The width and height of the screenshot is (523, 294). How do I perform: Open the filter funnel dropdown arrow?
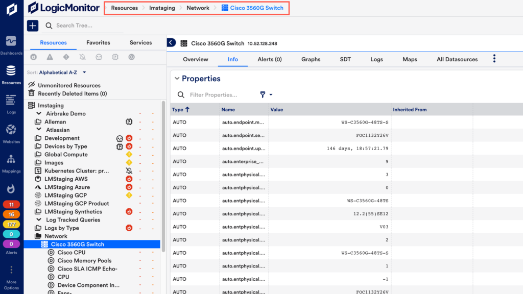[271, 95]
